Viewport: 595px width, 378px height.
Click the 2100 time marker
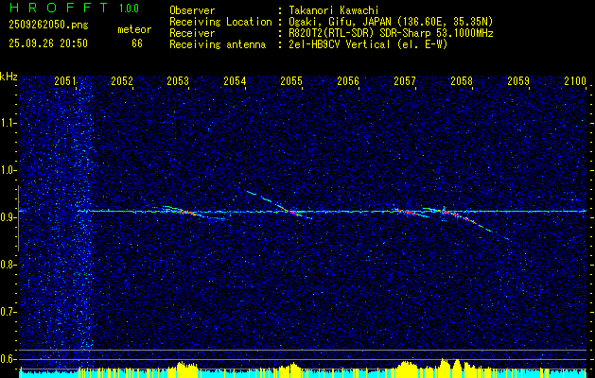[x=575, y=80]
